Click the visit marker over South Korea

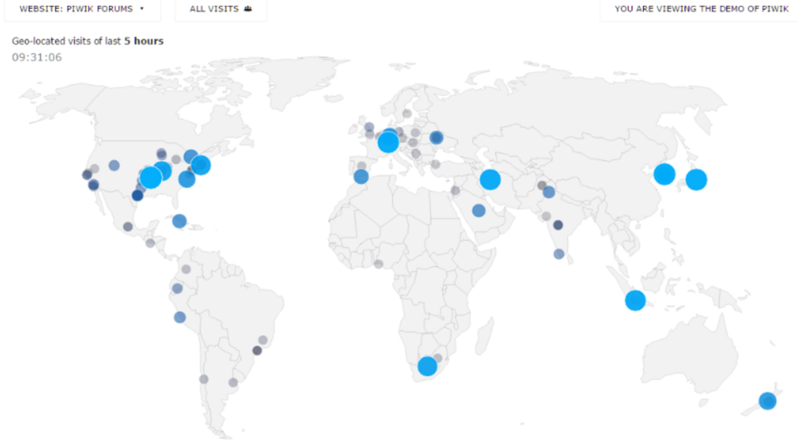click(x=664, y=175)
